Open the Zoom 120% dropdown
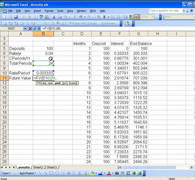 tap(152, 17)
